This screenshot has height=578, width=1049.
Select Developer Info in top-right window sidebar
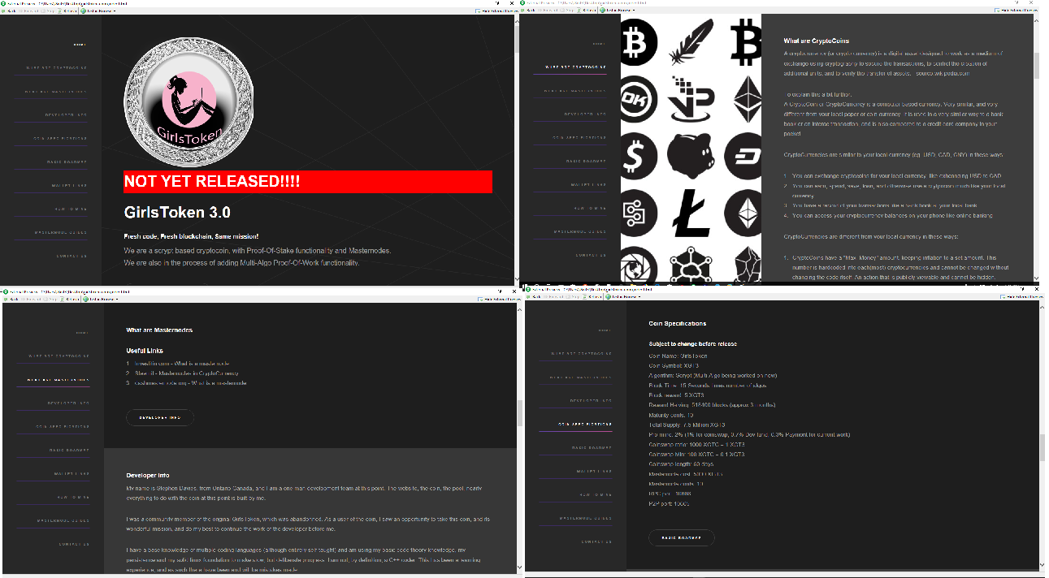point(586,114)
